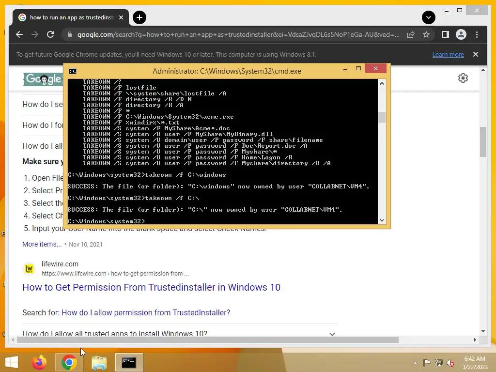The height and width of the screenshot is (372, 496).
Task: Open File Explorer from the taskbar
Action: pyautogui.click(x=99, y=362)
